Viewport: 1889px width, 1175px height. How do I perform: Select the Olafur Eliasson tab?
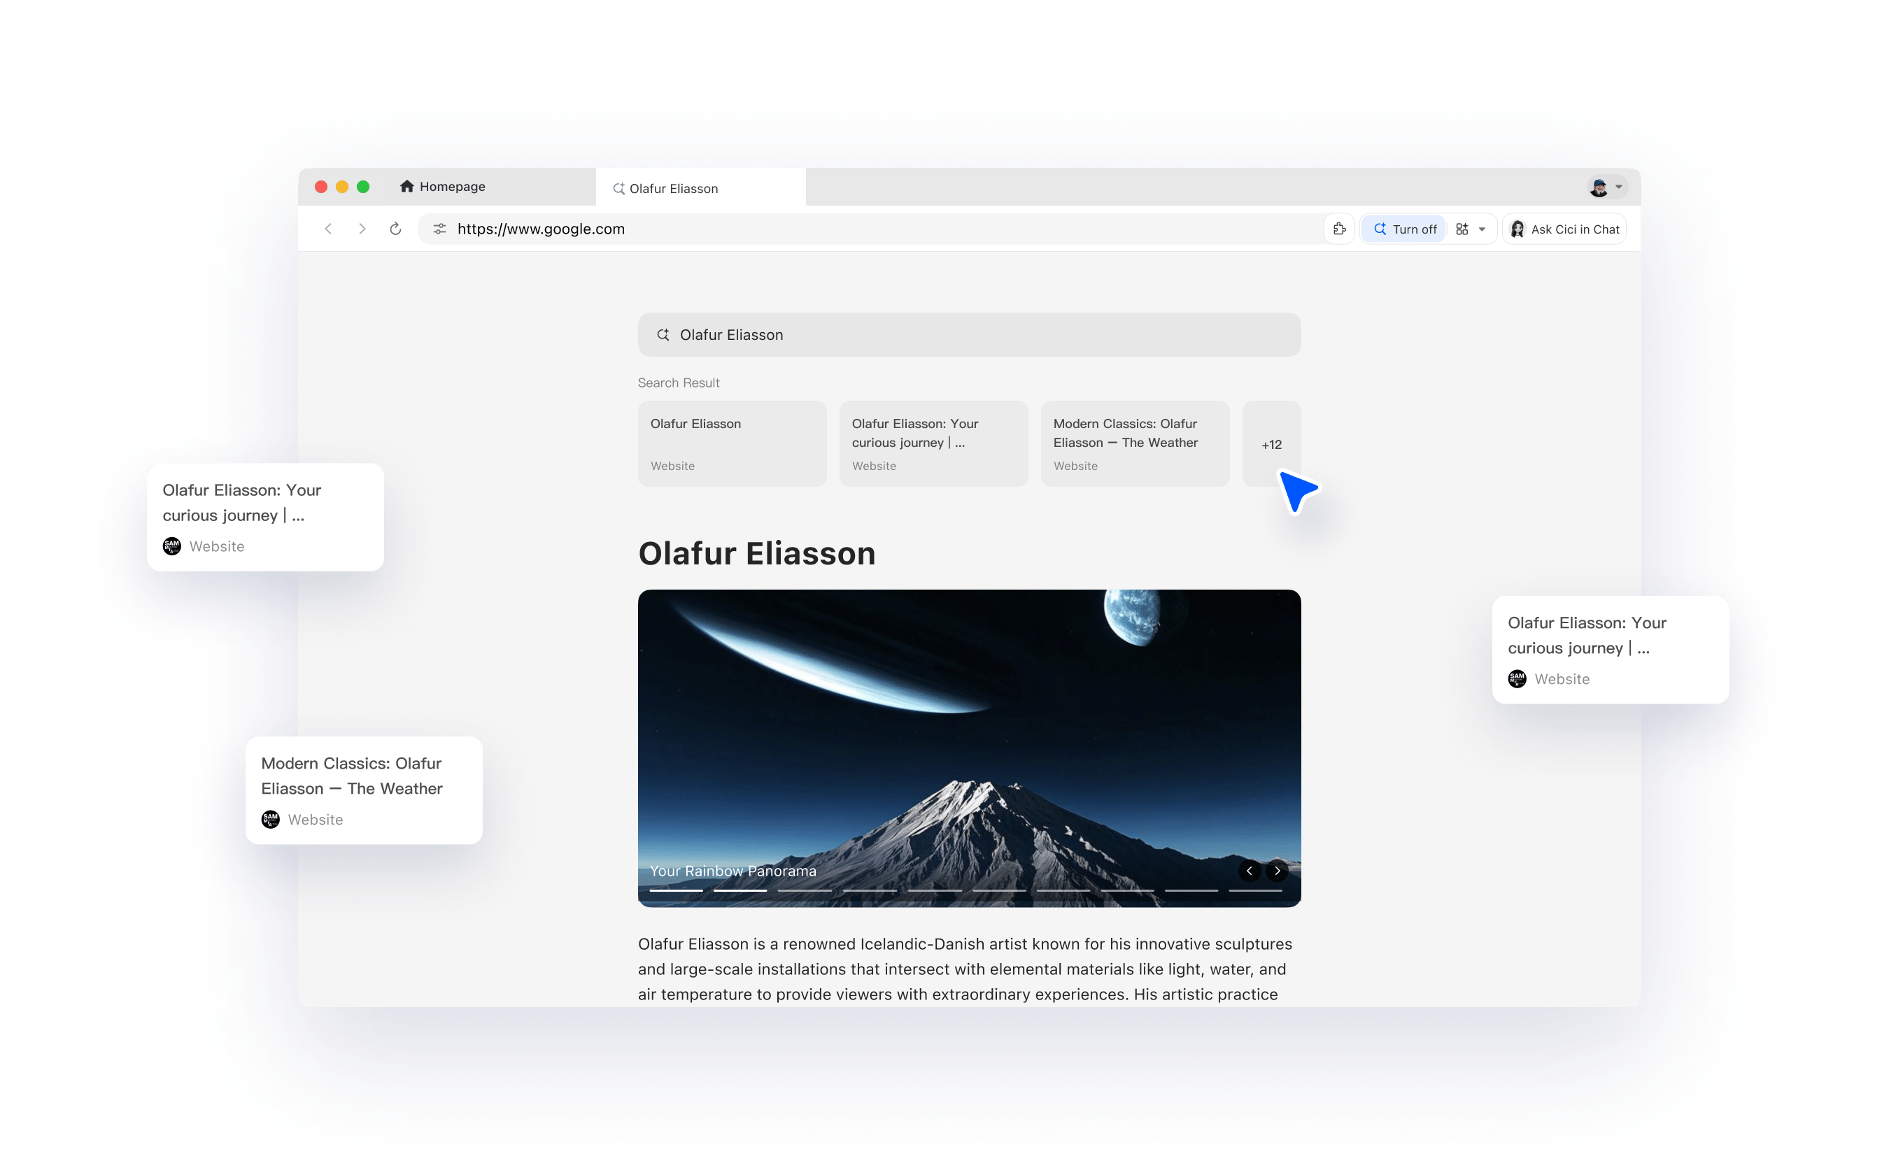[x=673, y=188]
